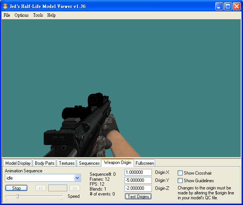Click the frame number field
Screen dimensions: 243x205
(58, 188)
